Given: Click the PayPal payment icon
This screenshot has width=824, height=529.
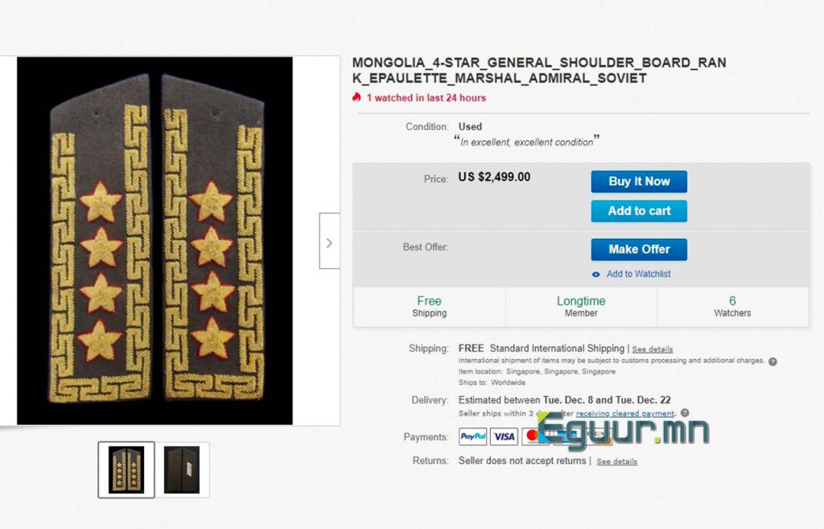Looking at the screenshot, I should click(x=473, y=436).
